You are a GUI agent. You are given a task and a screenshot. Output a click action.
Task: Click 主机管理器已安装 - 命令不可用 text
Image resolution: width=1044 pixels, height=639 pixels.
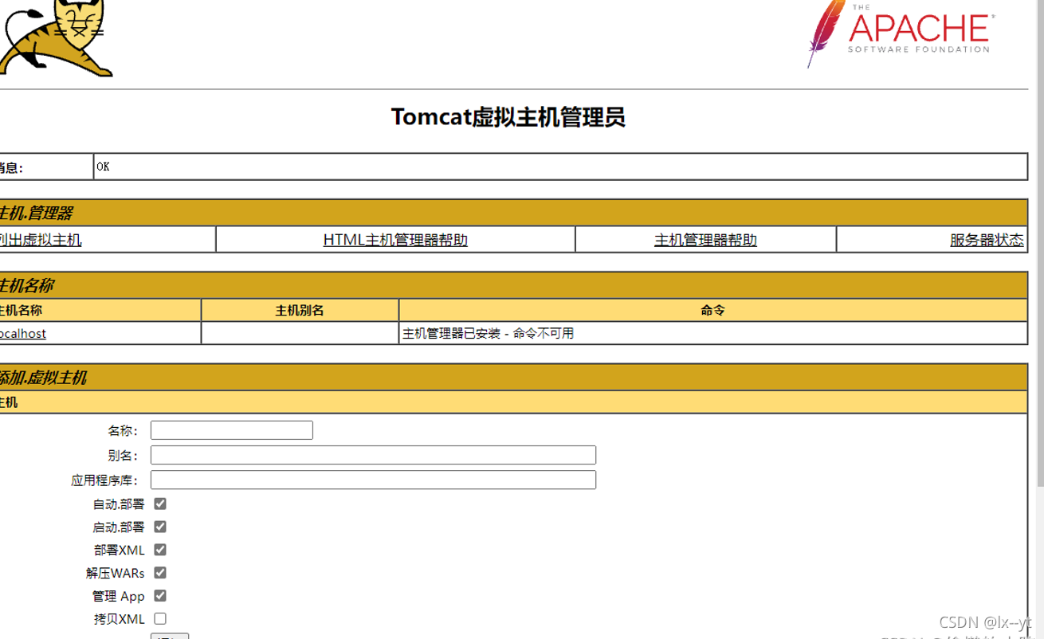point(488,333)
